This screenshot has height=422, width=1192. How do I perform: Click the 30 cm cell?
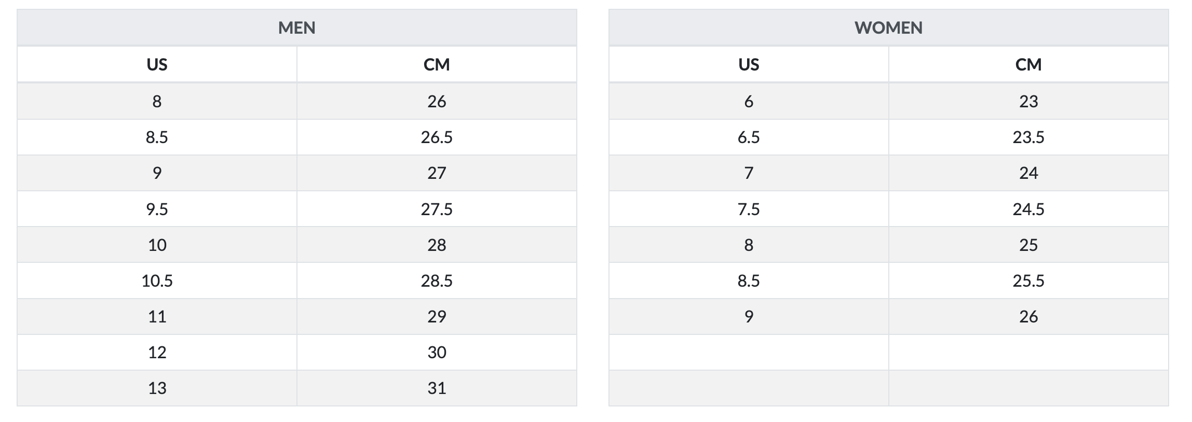437,353
